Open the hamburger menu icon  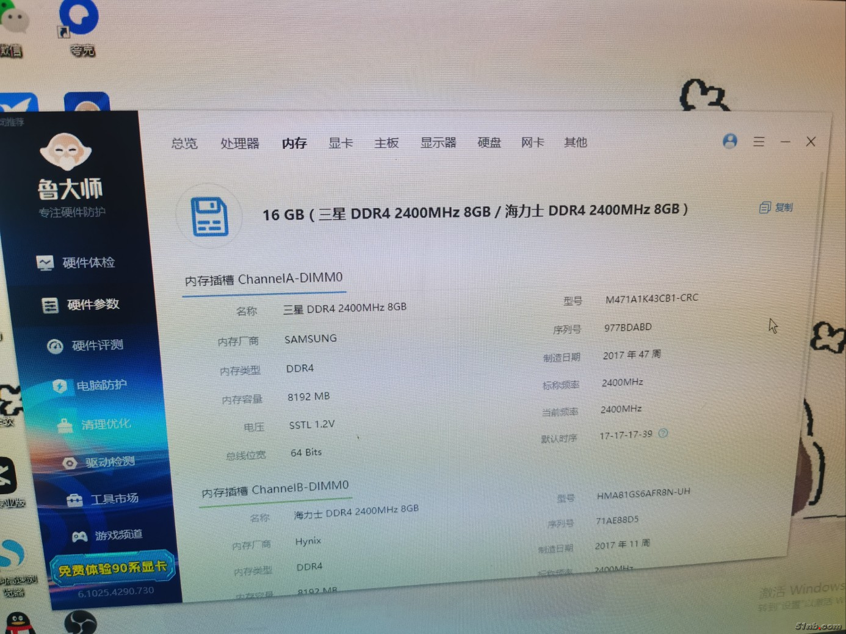tap(759, 142)
